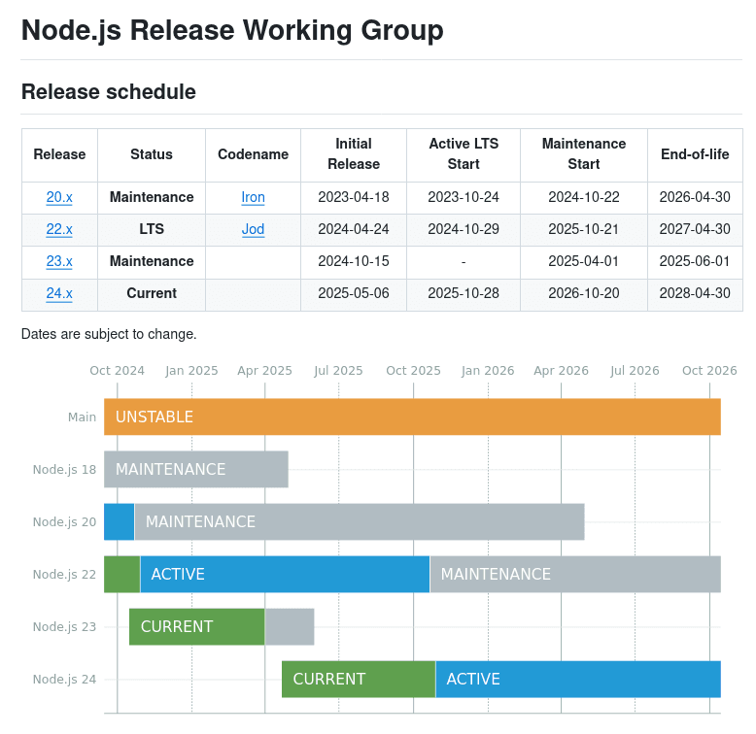Click the Node.js 22 MAINTENANCE bar

point(575,575)
